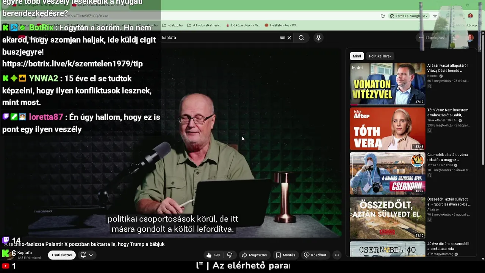
Task: Clear the YouTube search box text
Action: pyautogui.click(x=289, y=38)
